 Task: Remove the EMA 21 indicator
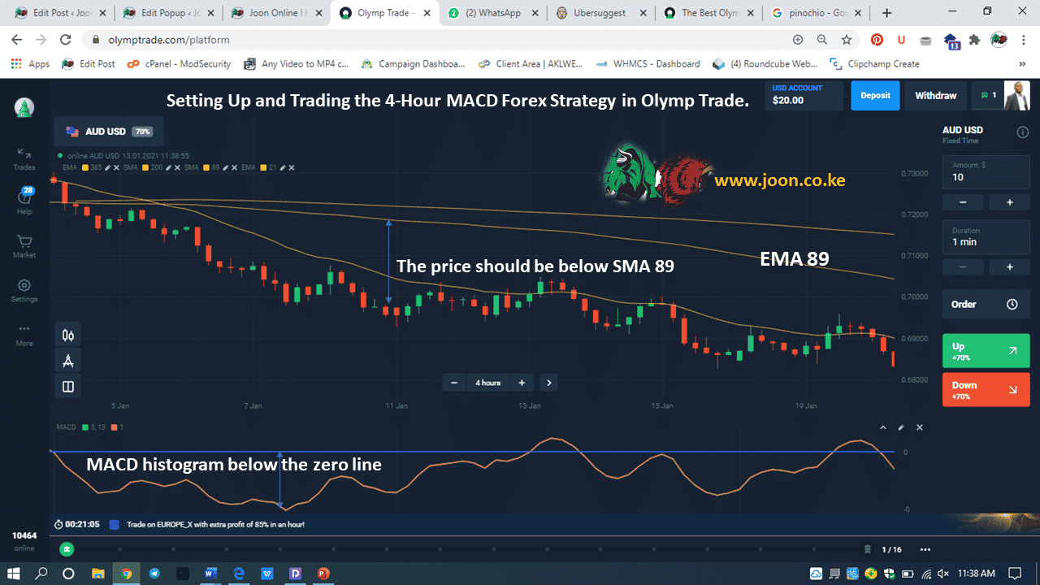pyautogui.click(x=292, y=167)
